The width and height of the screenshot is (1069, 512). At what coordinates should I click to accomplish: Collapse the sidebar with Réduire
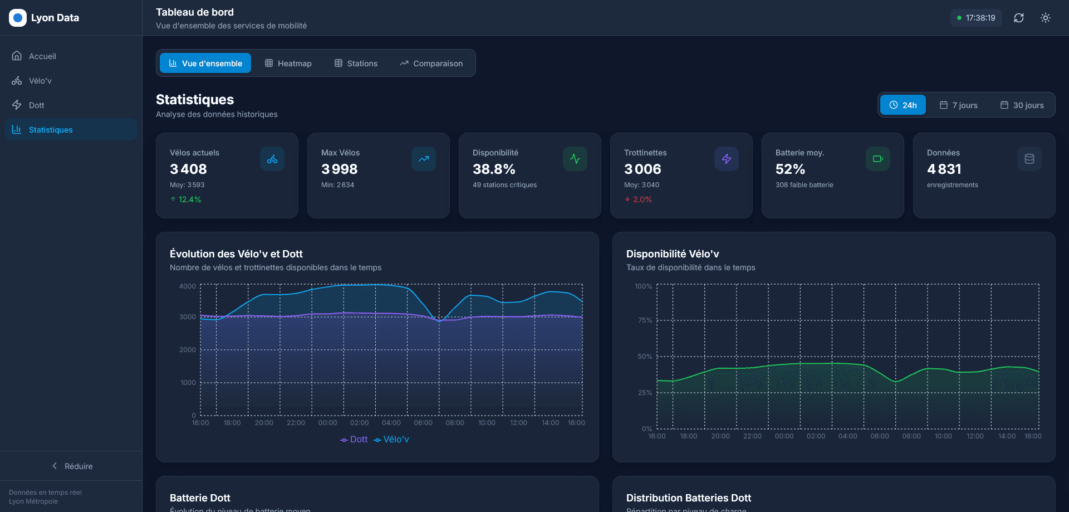(71, 466)
